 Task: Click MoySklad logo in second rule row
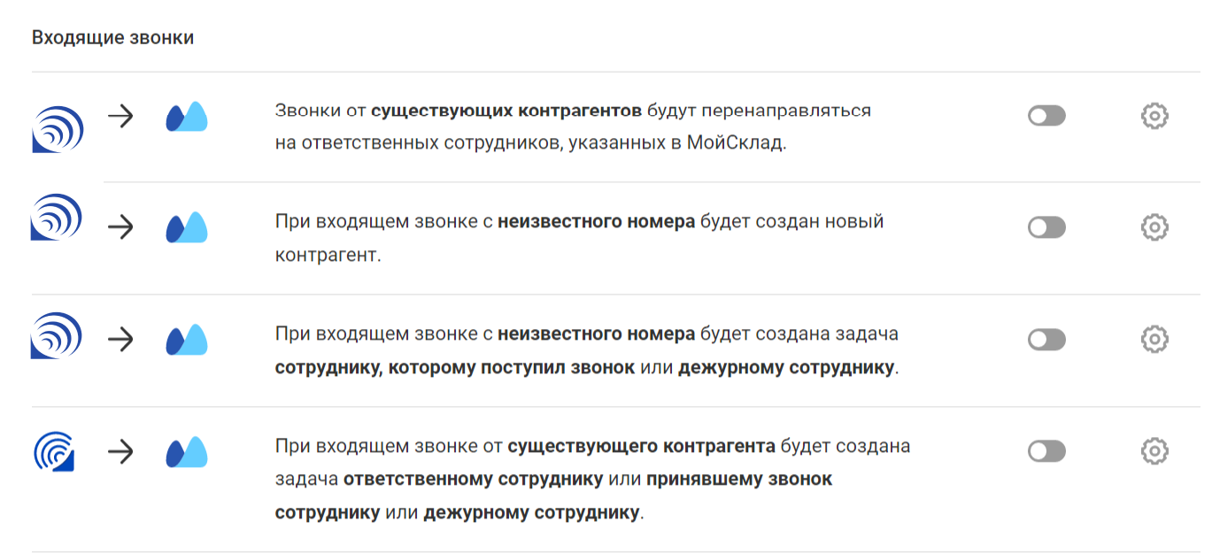187,227
